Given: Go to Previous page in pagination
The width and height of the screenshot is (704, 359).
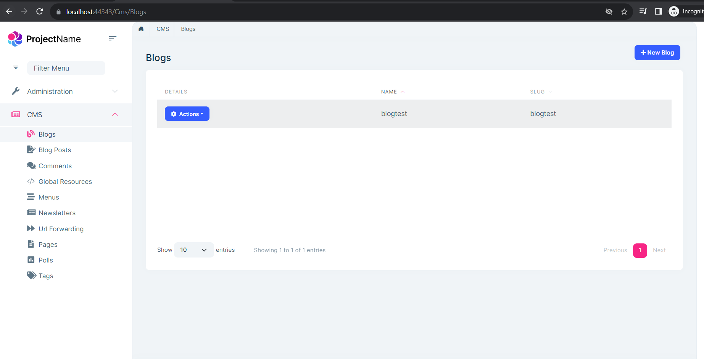Looking at the screenshot, I should pyautogui.click(x=615, y=250).
